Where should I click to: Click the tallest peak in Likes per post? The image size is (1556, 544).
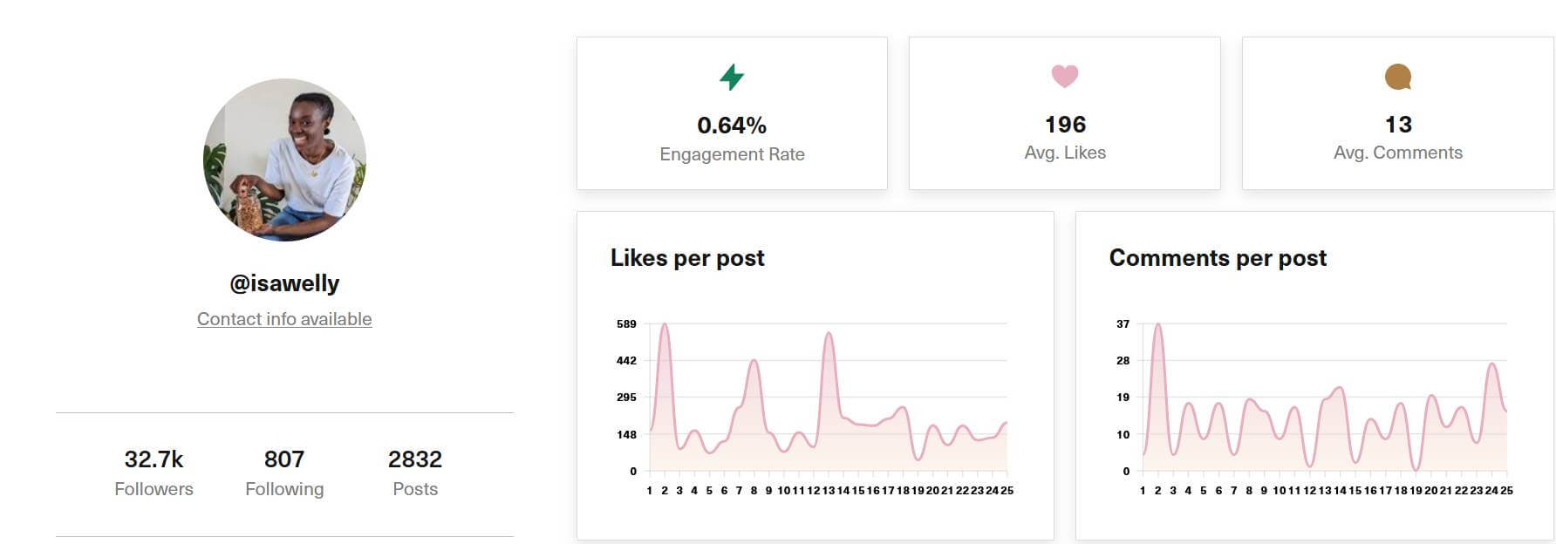click(x=665, y=324)
